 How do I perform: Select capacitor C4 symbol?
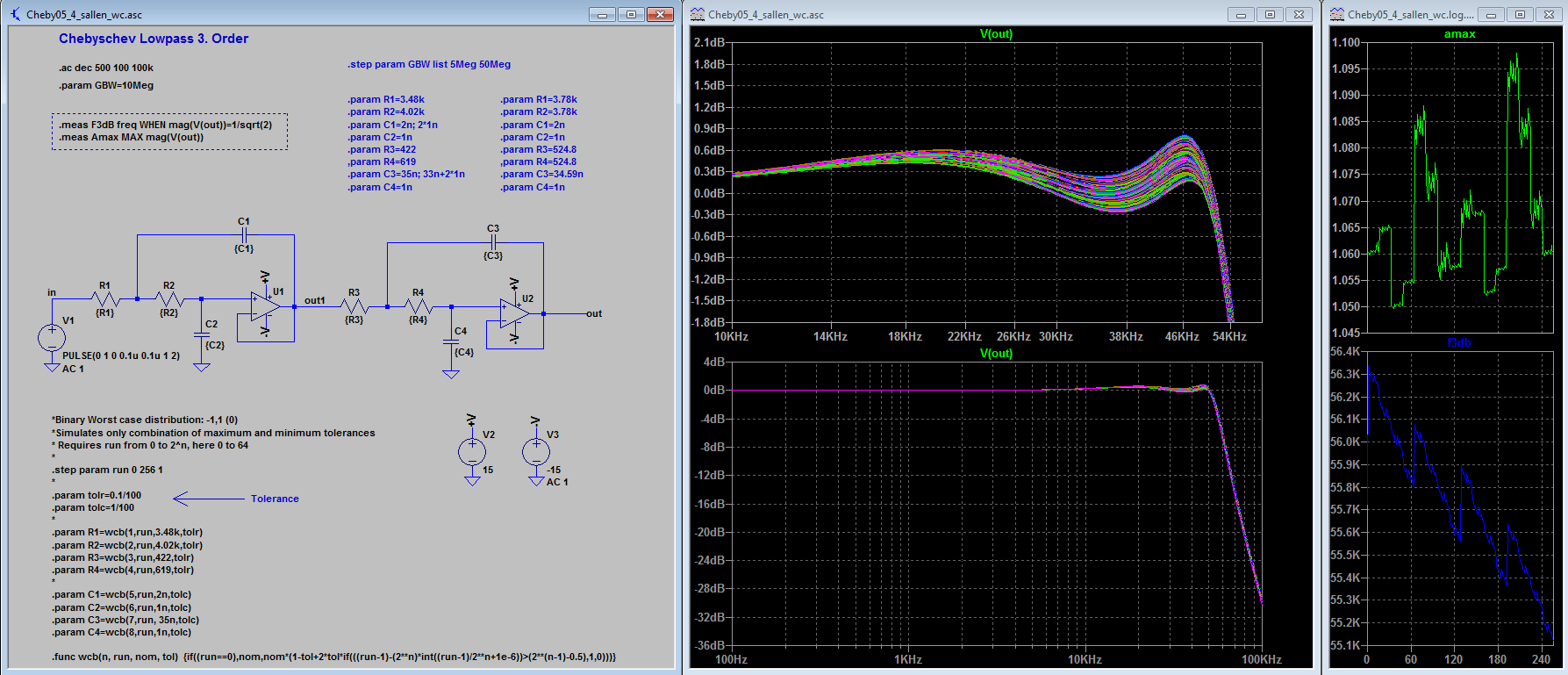[451, 341]
